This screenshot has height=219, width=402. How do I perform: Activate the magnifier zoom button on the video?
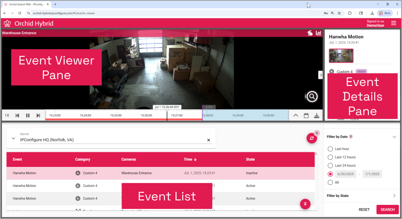point(312,96)
